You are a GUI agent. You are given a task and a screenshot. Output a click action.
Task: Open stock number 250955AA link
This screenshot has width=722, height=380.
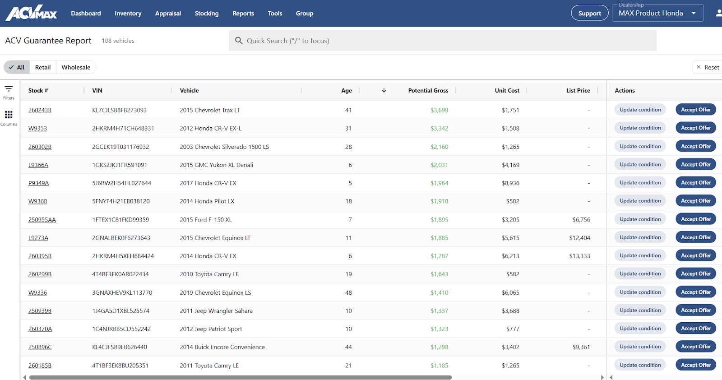tap(42, 220)
